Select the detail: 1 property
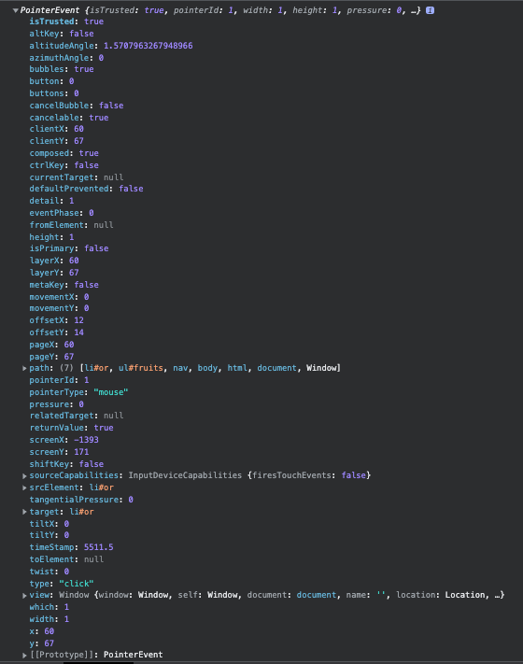This screenshot has height=664, width=523. (51, 201)
